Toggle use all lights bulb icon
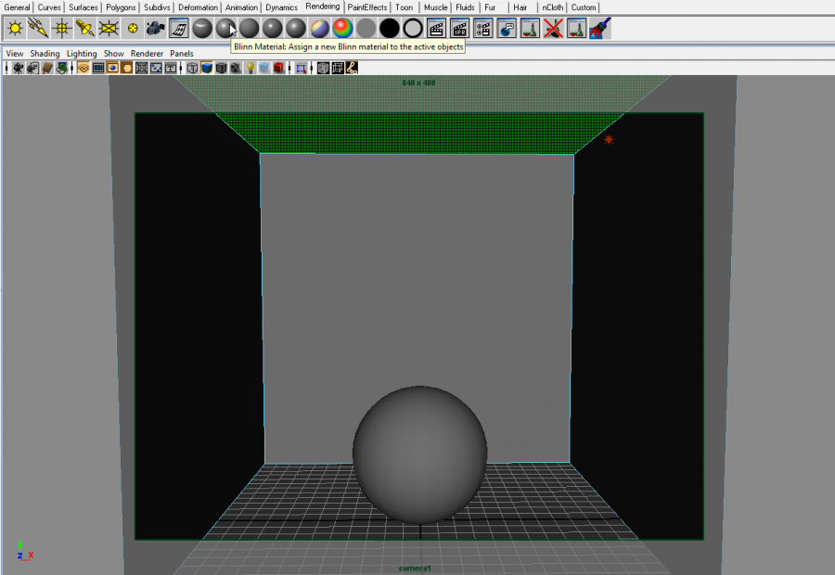Screen dimensions: 835x575 coord(250,68)
